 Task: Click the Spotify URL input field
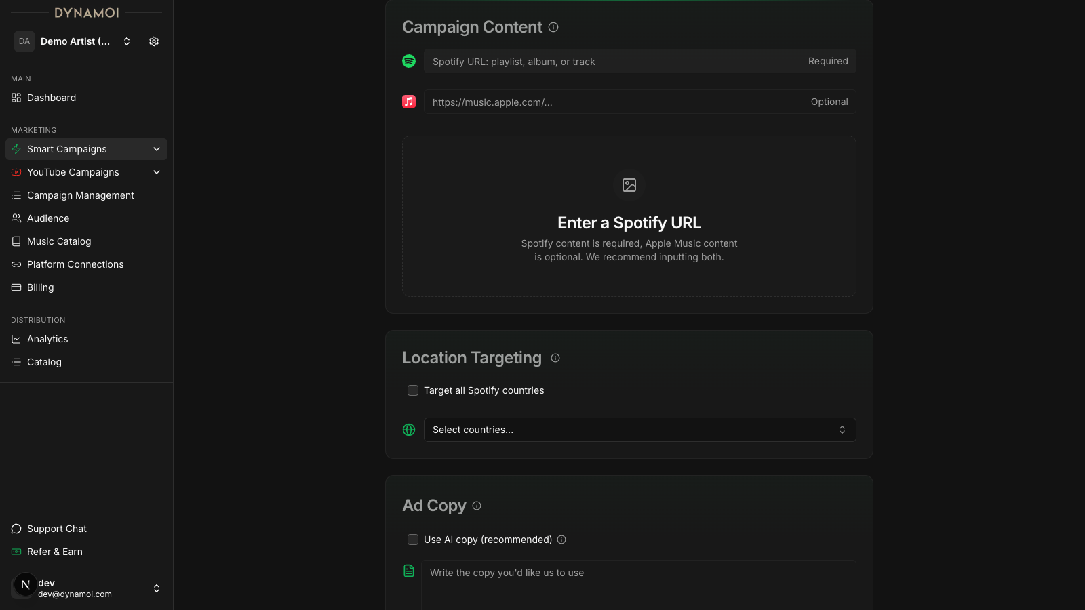(610, 61)
